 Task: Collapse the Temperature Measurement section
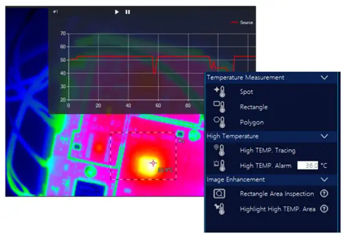point(324,77)
